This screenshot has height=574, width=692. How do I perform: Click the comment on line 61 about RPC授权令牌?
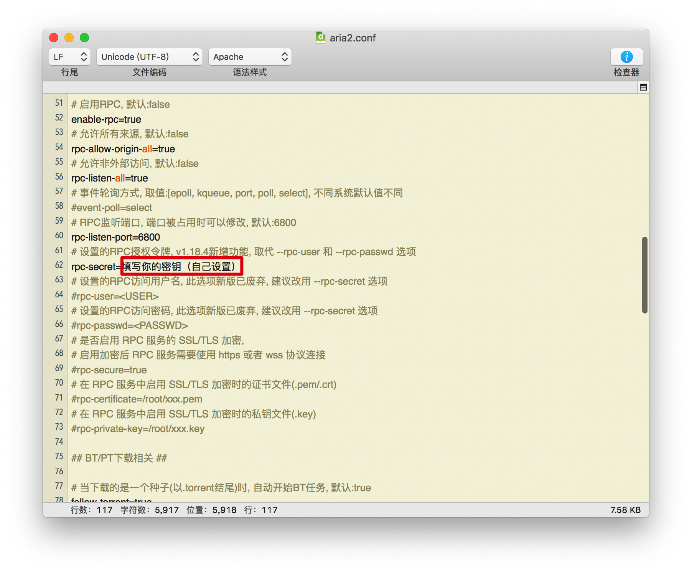point(244,252)
